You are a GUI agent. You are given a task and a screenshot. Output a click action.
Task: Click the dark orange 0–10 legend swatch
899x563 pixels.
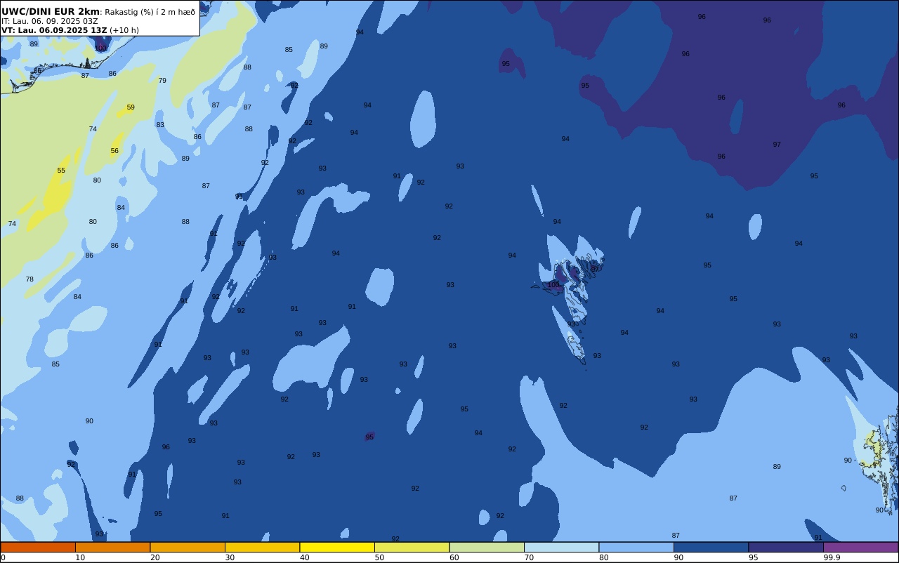point(38,547)
